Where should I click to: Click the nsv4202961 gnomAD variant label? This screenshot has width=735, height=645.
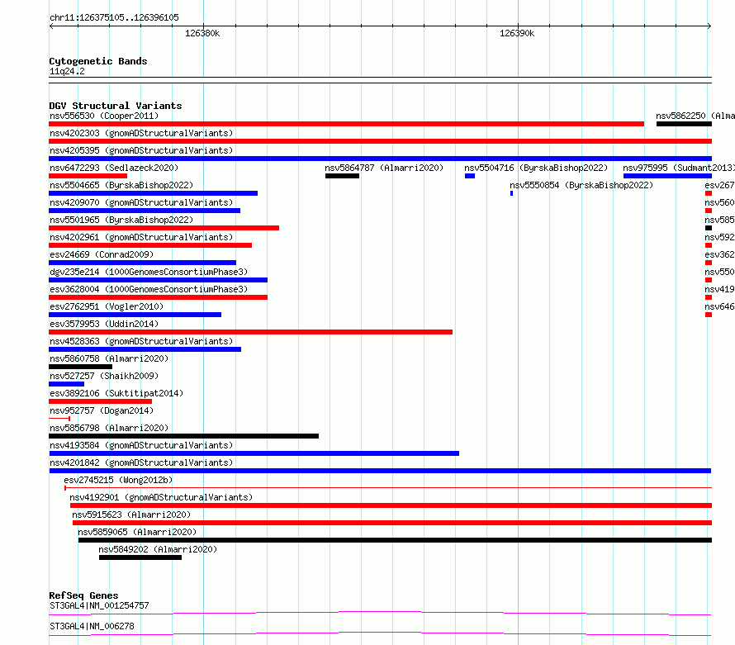click(x=141, y=237)
